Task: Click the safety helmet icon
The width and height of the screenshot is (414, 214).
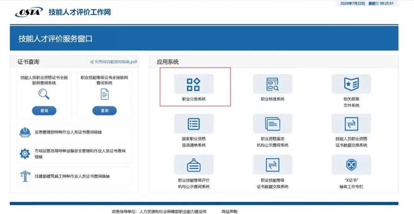Action: click(x=25, y=132)
